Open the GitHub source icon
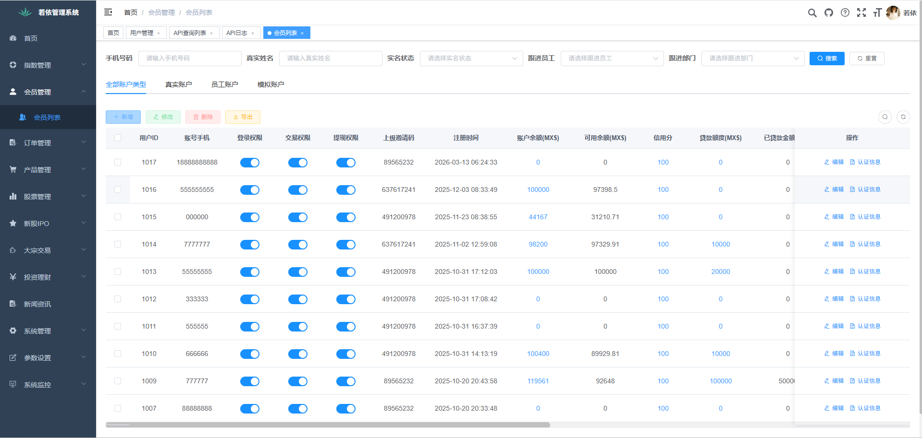The image size is (922, 438). [829, 13]
